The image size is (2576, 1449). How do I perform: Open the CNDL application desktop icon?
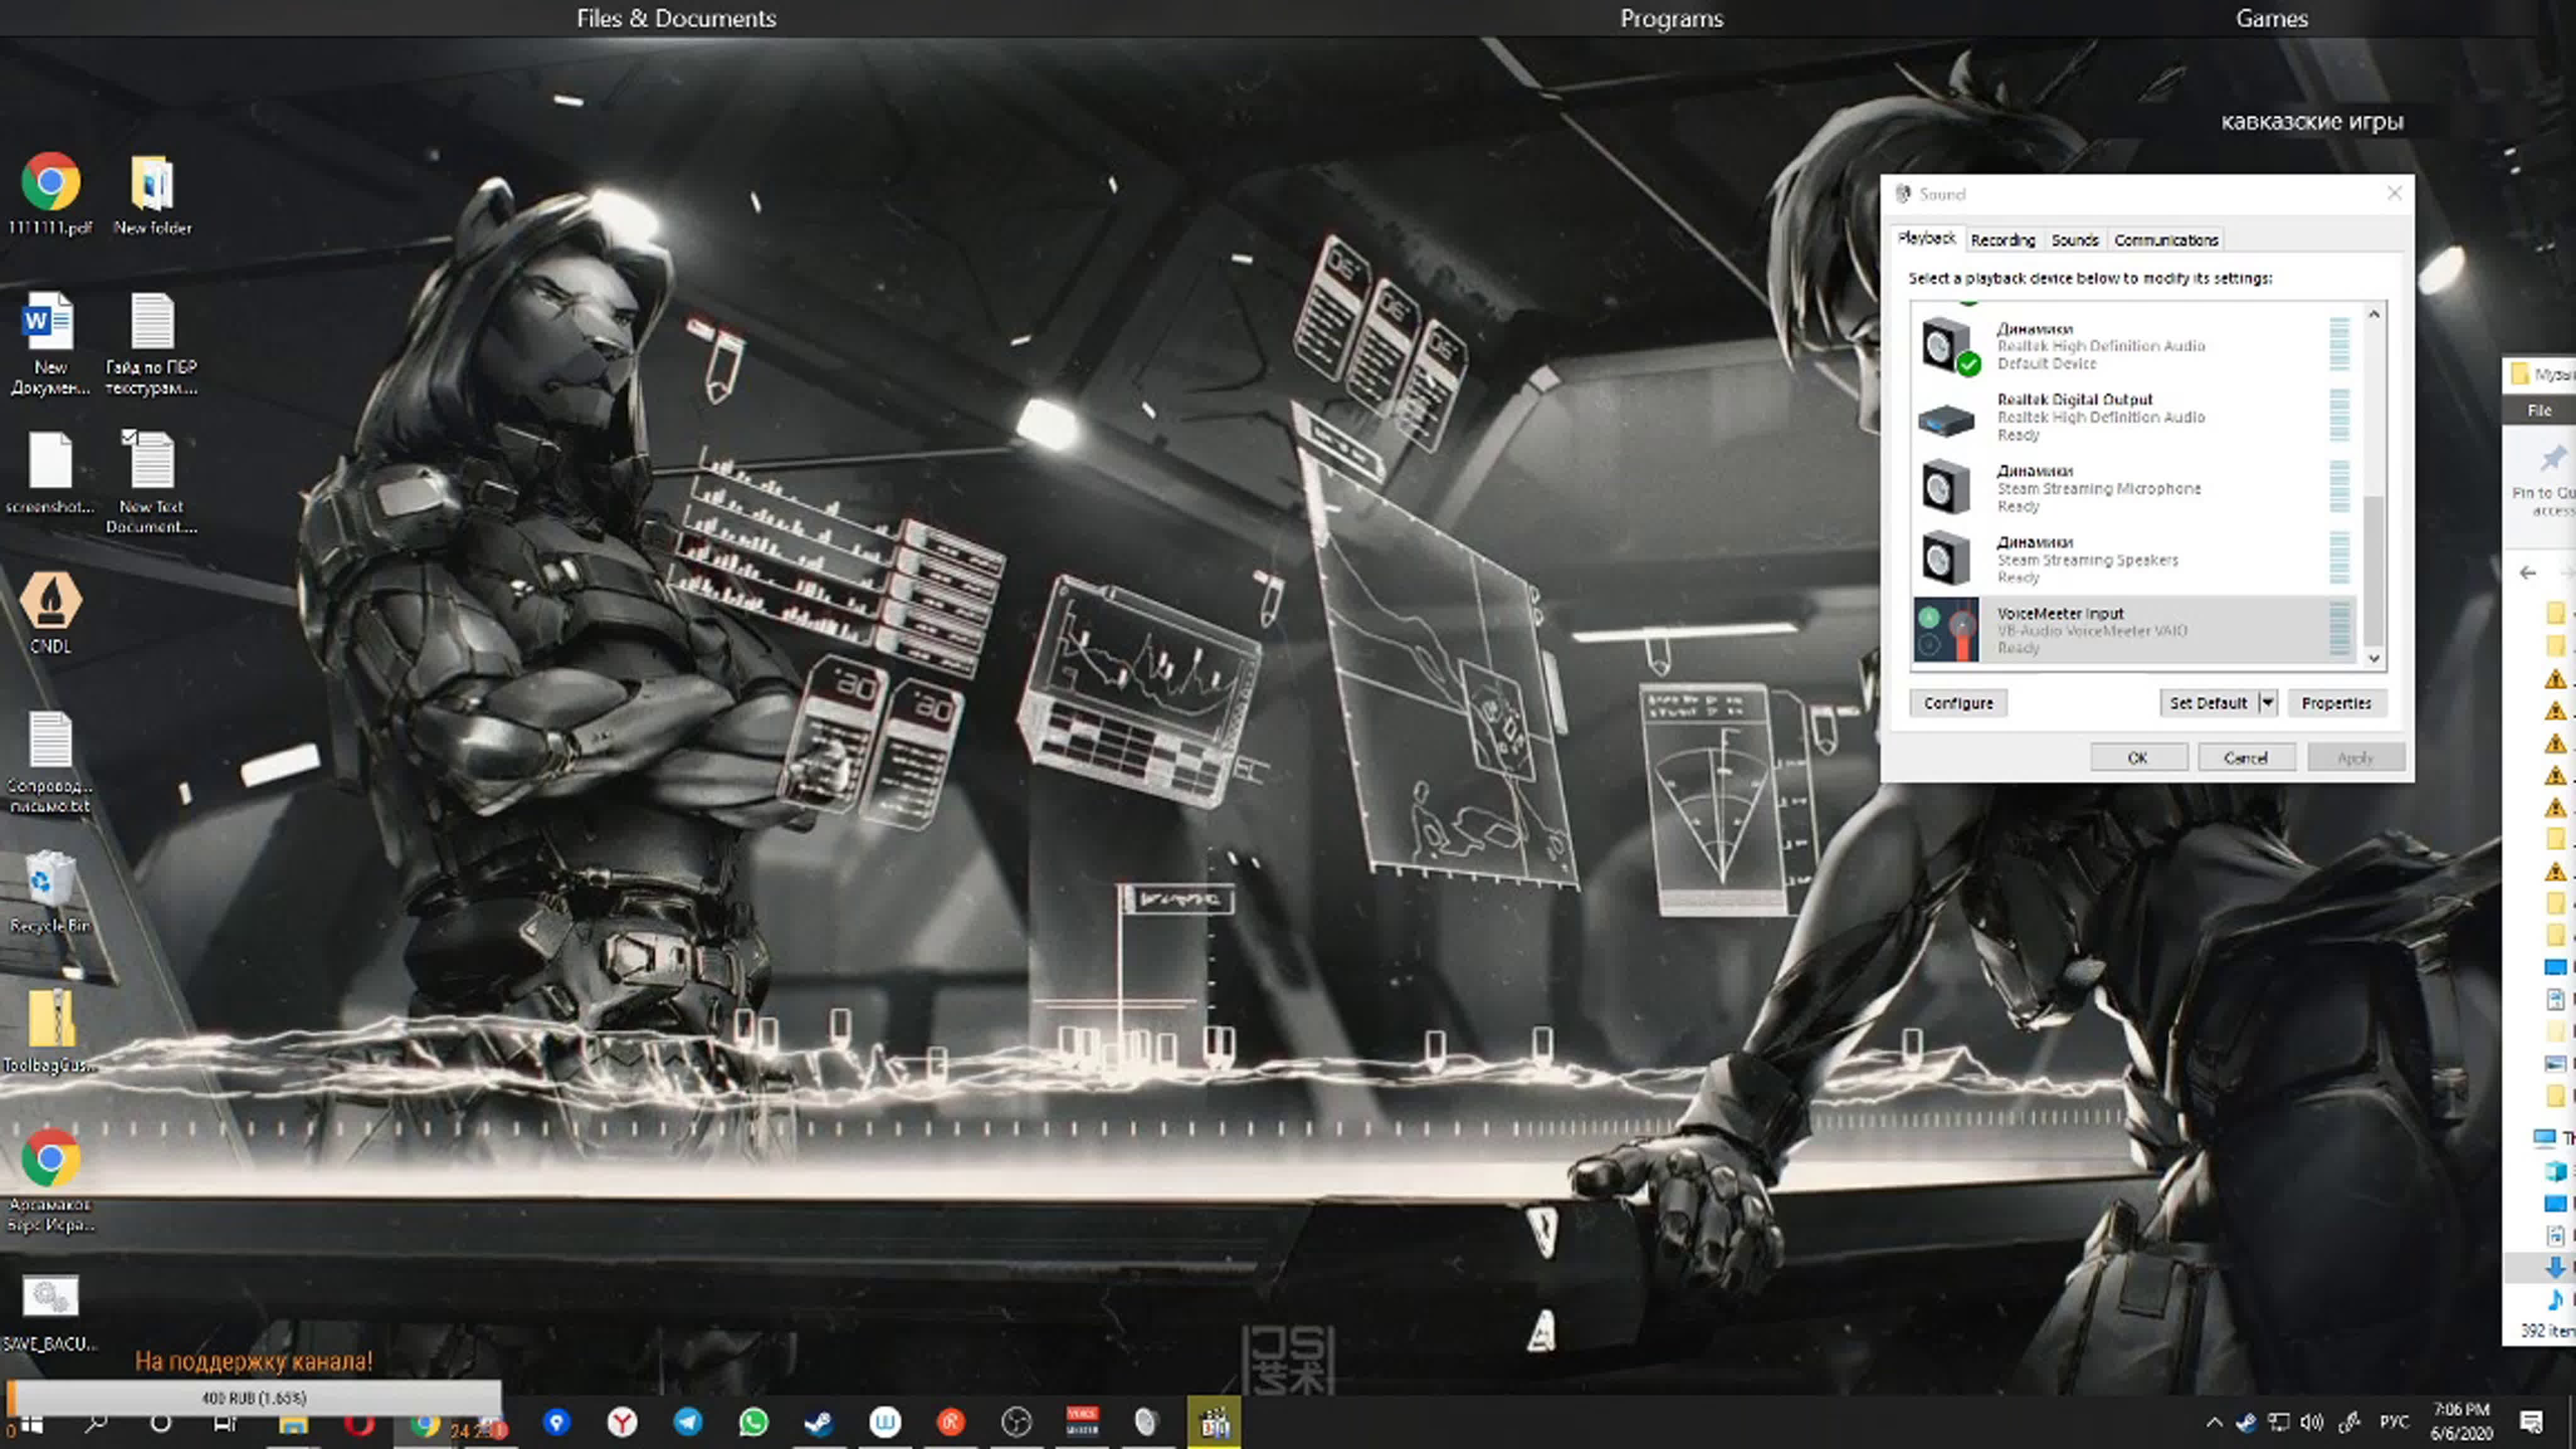[50, 613]
